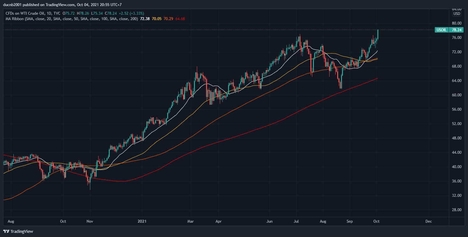Click the 72.00 price axis label
This screenshot has width=468, height=237.
click(457, 52)
